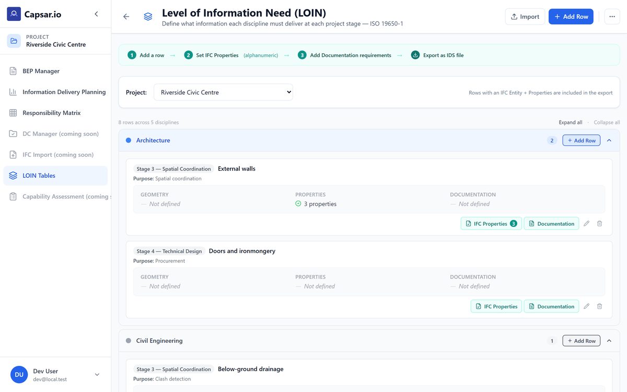Collapse the Civil Engineering discipline section
The height and width of the screenshot is (392, 627).
[609, 341]
